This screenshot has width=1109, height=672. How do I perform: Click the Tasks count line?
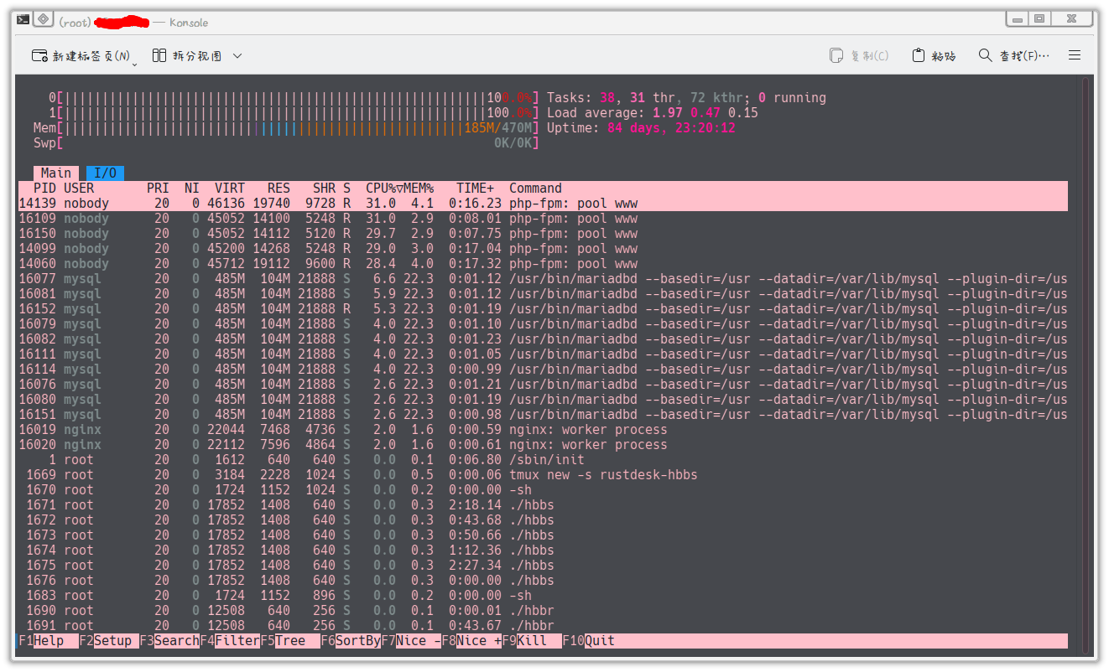[x=686, y=97]
